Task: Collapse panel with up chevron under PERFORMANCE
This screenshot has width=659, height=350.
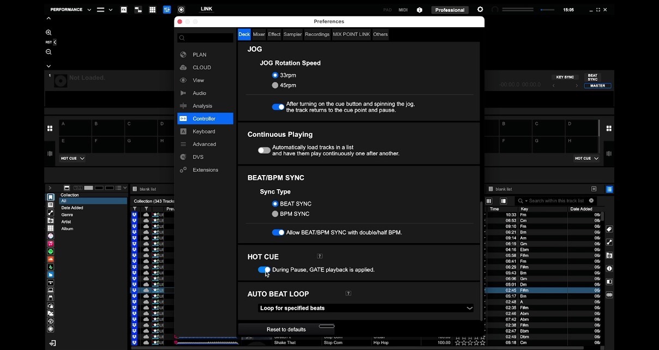Action: (x=49, y=19)
